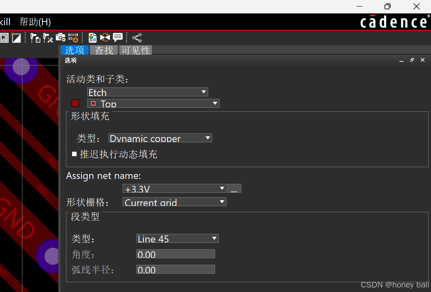Click the share icon in toolbar

(137, 38)
